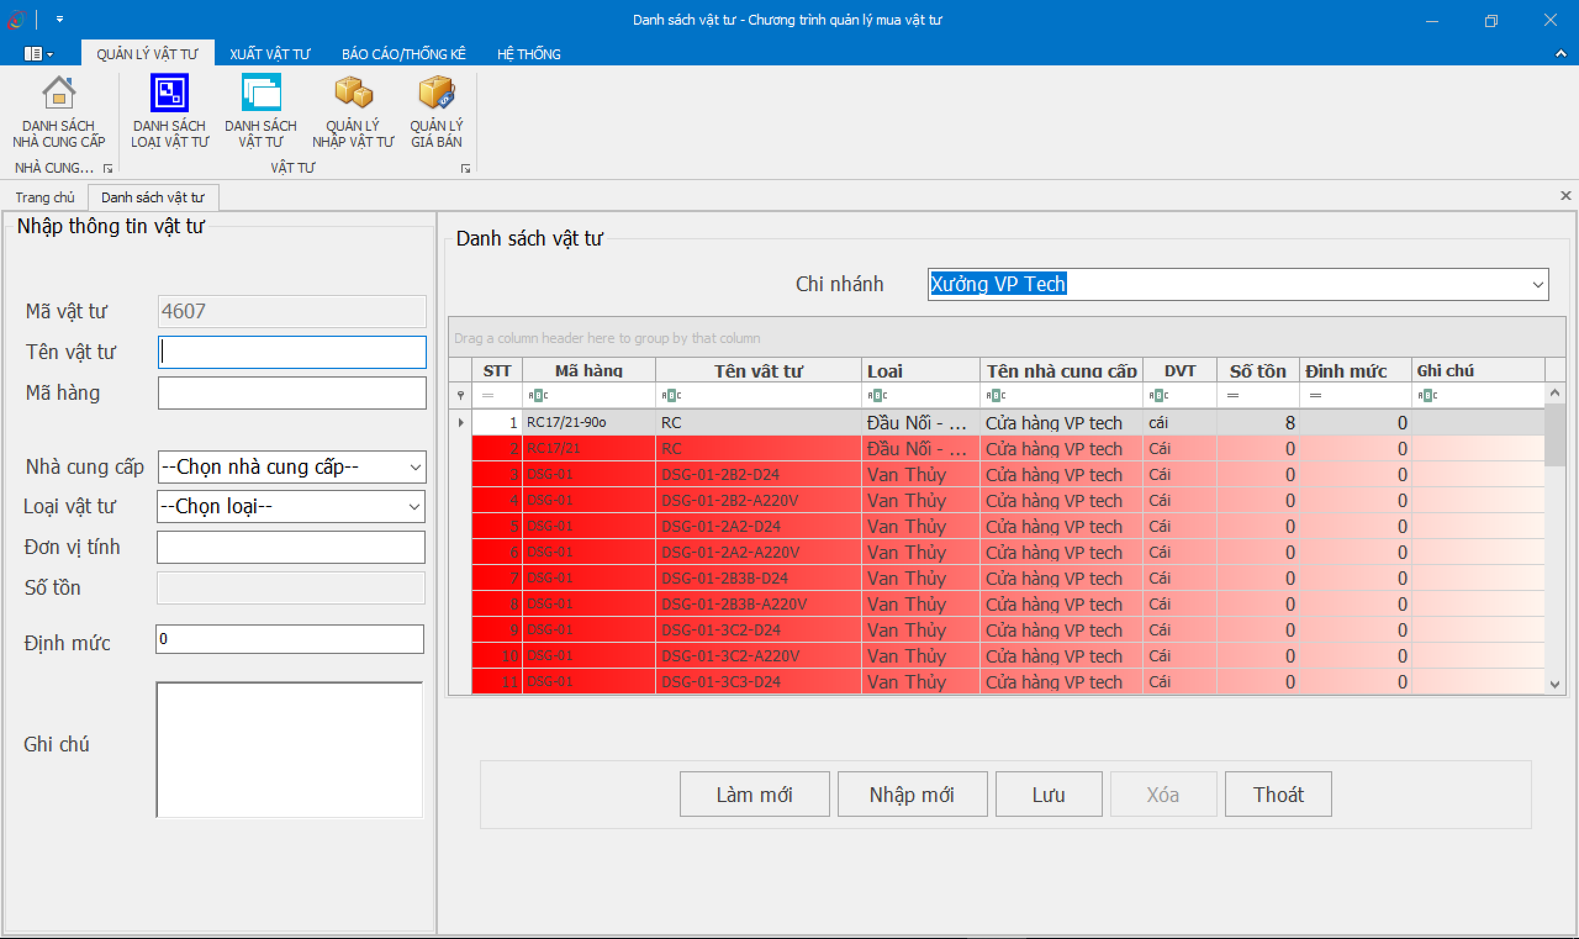The height and width of the screenshot is (939, 1579).
Task: Expand Chi nhánh branch dropdown
Action: coord(1537,285)
